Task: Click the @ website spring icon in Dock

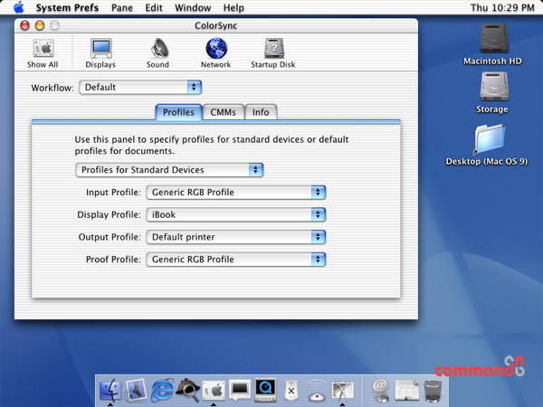Action: [x=380, y=391]
